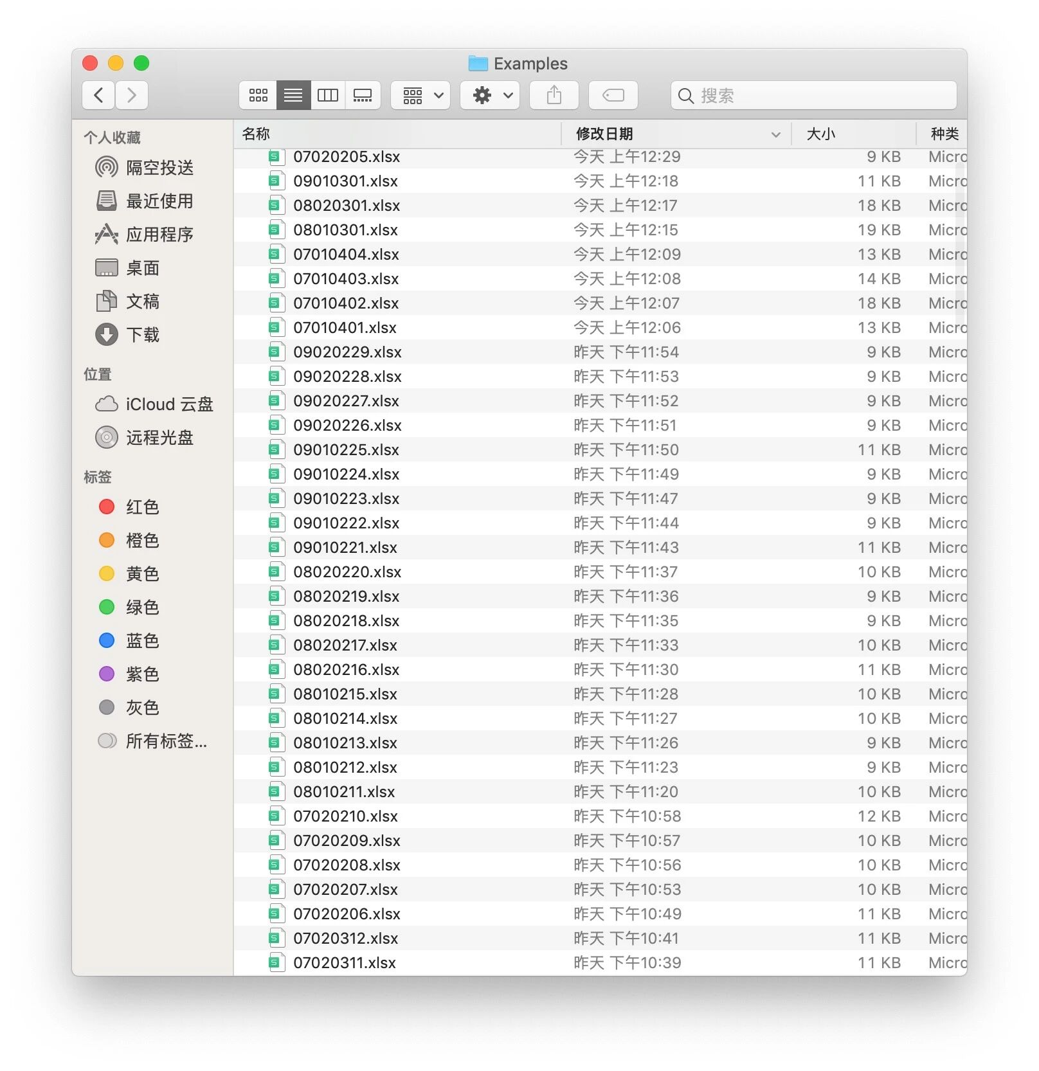Filter by the 黄色 yellow tag
This screenshot has height=1071, width=1039.
[x=129, y=574]
